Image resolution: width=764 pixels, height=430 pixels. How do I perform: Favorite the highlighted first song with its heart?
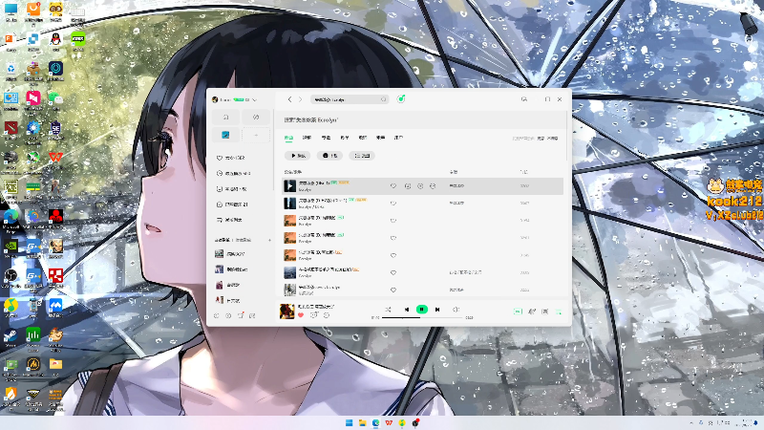pyautogui.click(x=393, y=186)
